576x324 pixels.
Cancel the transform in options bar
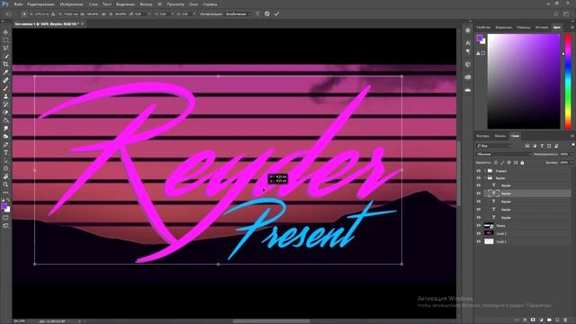coord(267,14)
